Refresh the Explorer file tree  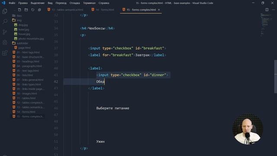coord(33,10)
